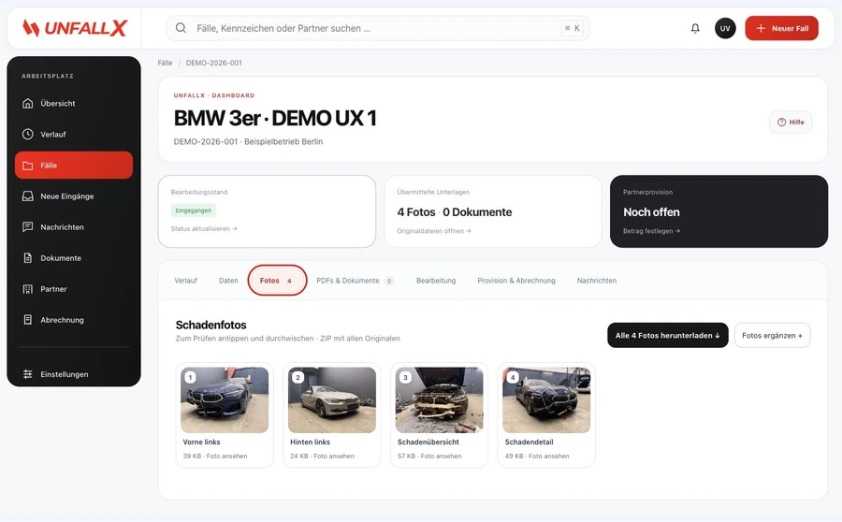
Task: Click the Schadenfotos heading
Action: 211,325
